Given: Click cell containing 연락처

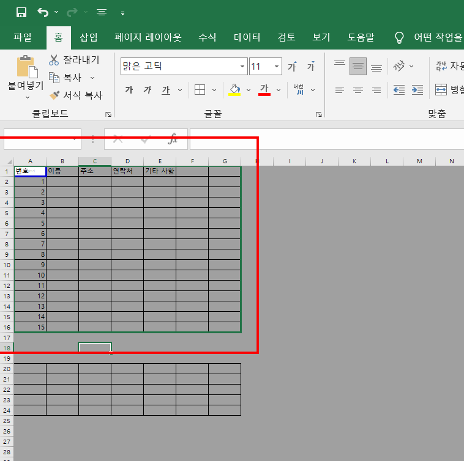Looking at the screenshot, I should coord(127,171).
